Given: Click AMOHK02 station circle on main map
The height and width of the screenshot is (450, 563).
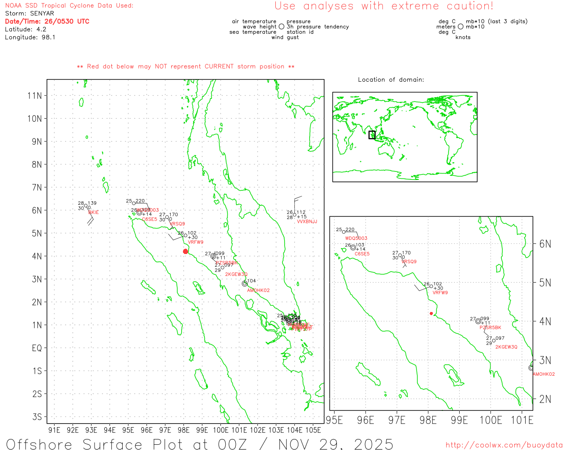Looking at the screenshot, I should [245, 283].
